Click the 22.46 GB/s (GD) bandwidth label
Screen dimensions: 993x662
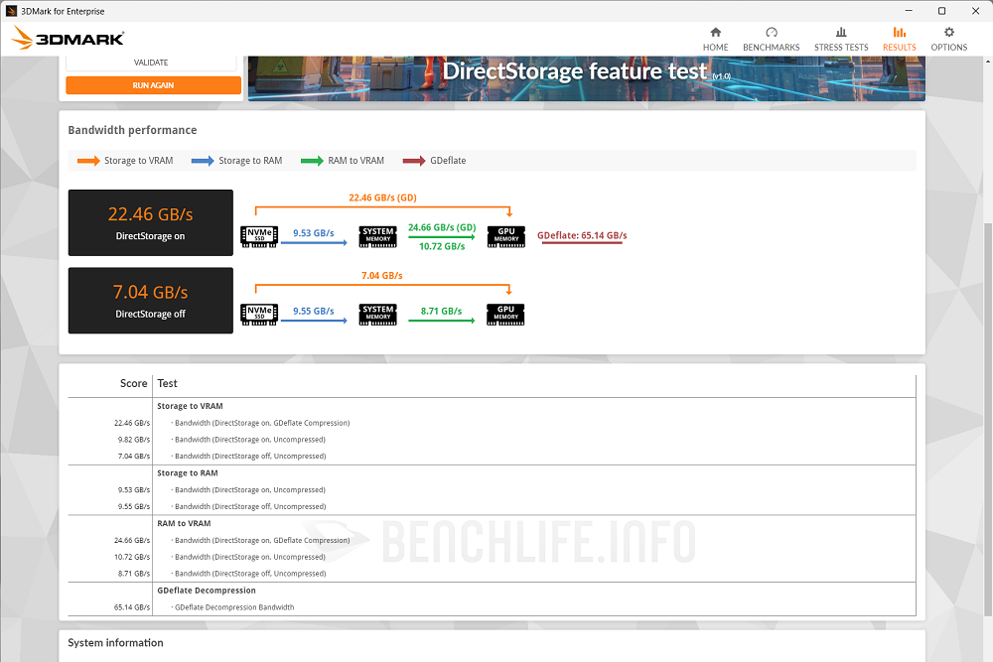[382, 199]
